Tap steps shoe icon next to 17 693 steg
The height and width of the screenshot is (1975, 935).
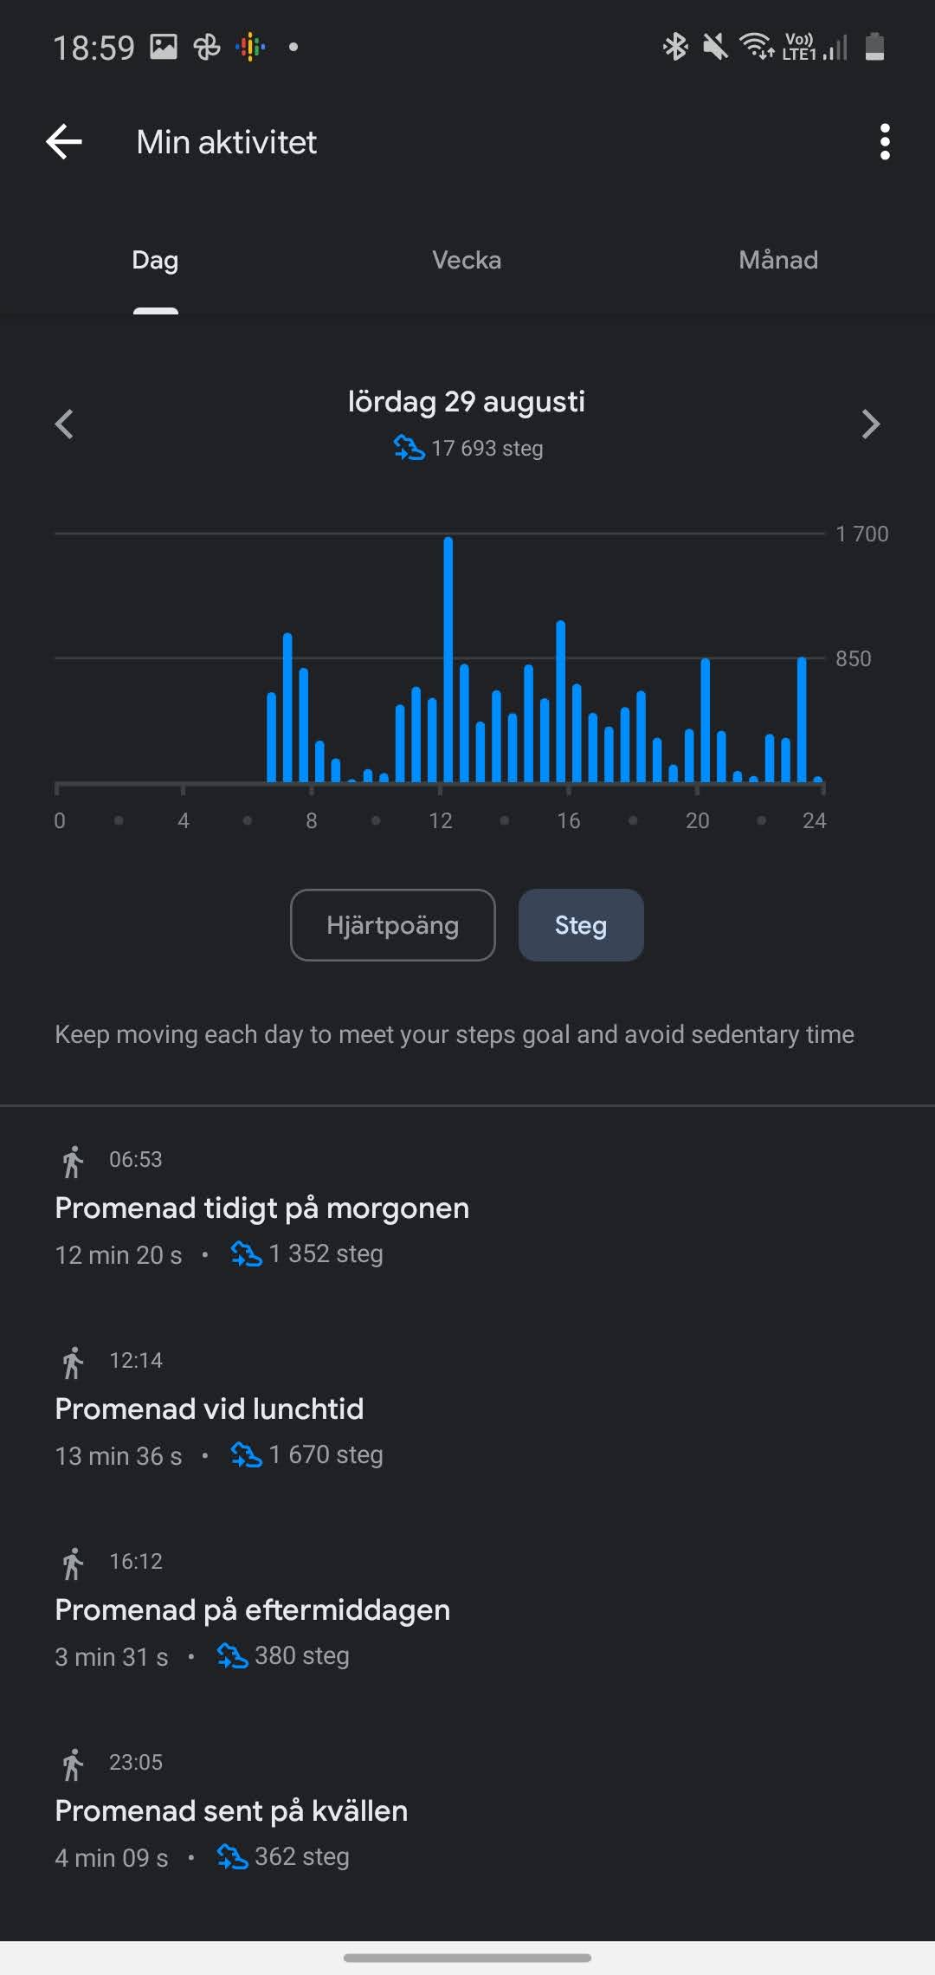click(409, 448)
